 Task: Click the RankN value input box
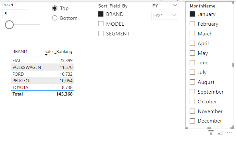pyautogui.click(x=15, y=14)
